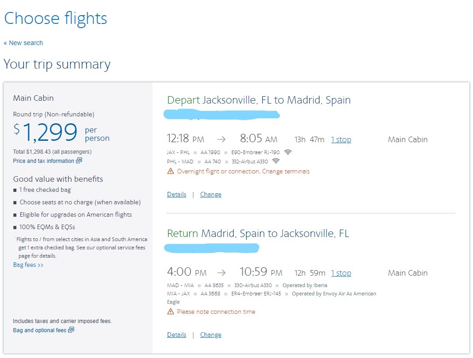Click arrow between 4:00 PM and 10:59 PM
The image size is (473, 358).
click(222, 273)
